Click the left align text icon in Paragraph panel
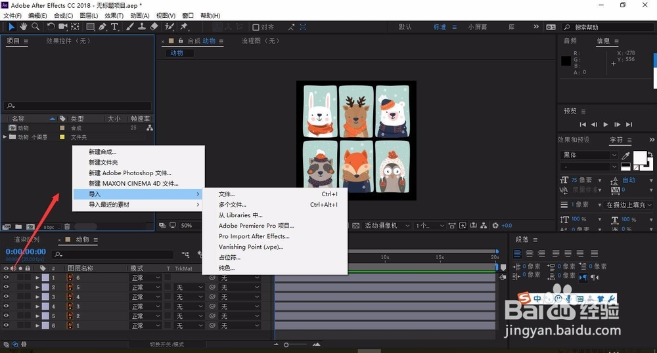Image resolution: width=657 pixels, height=353 pixels. (518, 253)
